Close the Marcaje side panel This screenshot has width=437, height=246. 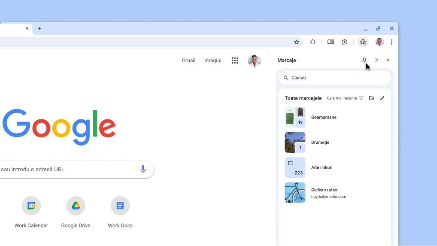(x=388, y=60)
